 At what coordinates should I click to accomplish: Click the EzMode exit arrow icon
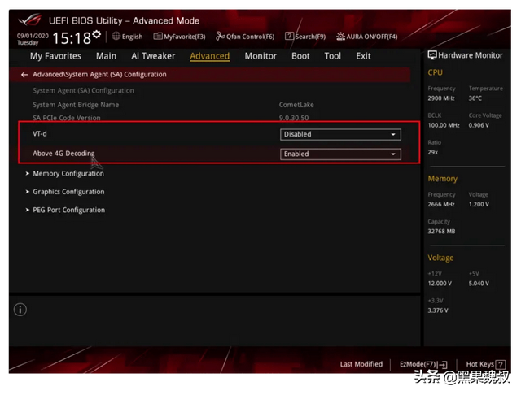[443, 365]
